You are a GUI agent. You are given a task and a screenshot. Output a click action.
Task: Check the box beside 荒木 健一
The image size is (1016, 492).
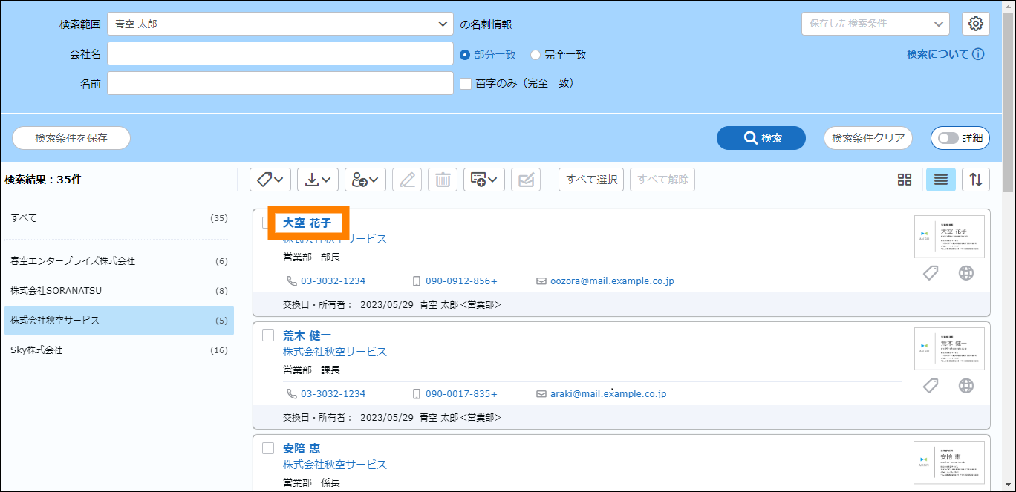[x=268, y=335]
